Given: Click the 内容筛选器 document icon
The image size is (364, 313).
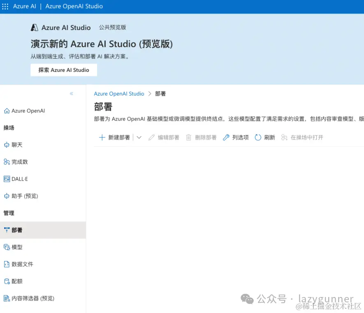Looking at the screenshot, I should point(7,298).
